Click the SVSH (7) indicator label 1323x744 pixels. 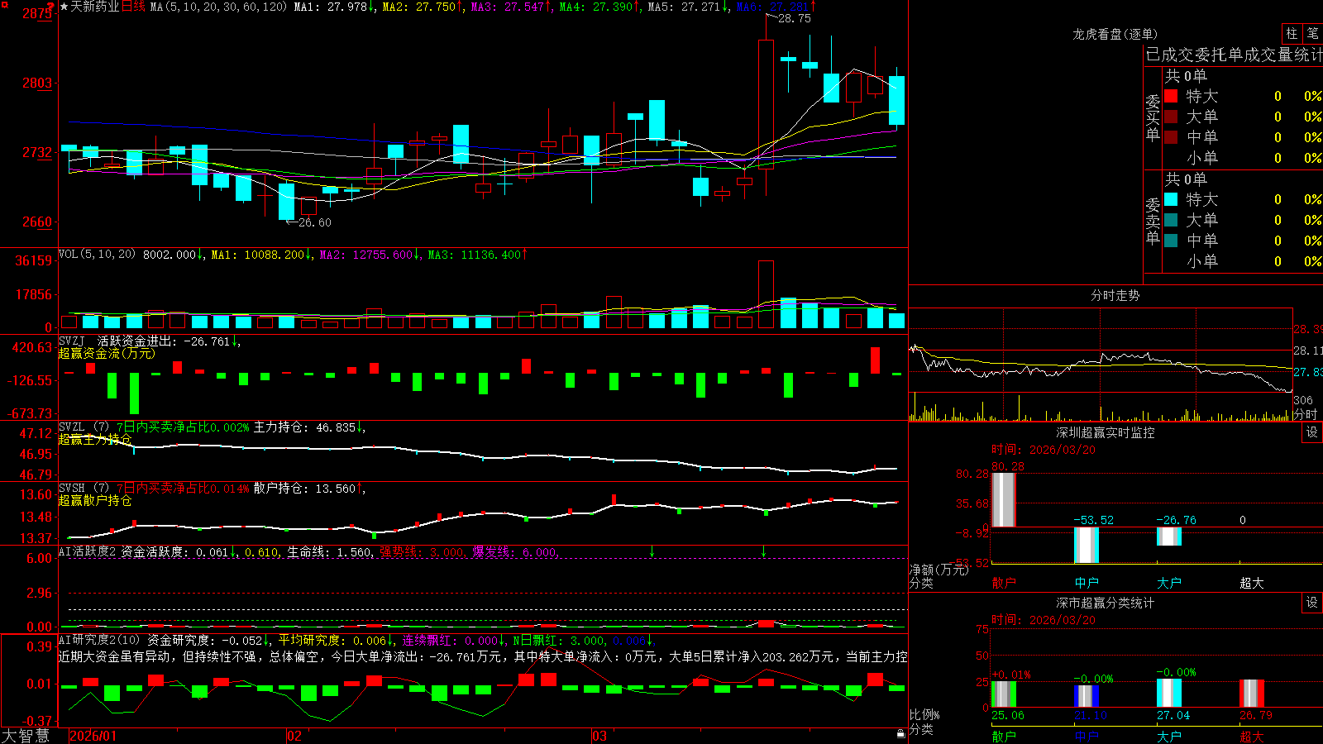click(84, 489)
